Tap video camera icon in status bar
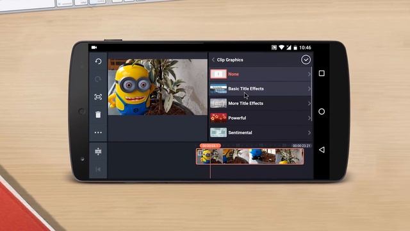410x231 pixels. click(x=94, y=47)
